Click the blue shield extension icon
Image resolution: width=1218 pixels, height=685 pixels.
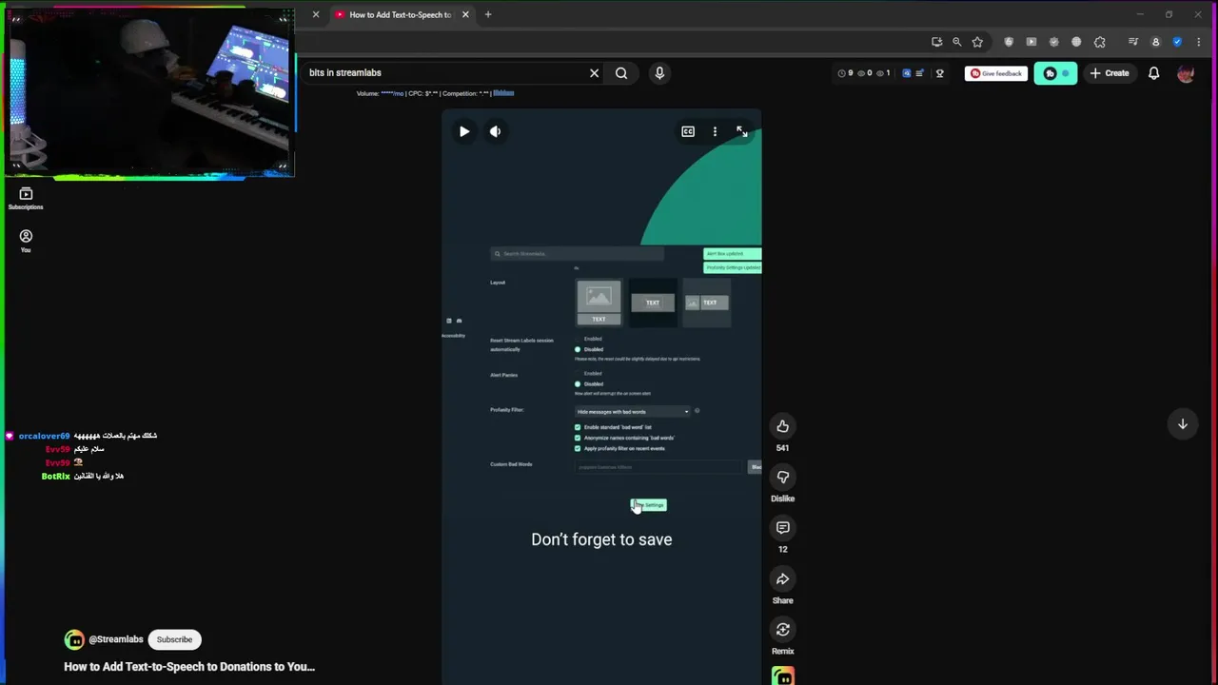pos(1177,42)
